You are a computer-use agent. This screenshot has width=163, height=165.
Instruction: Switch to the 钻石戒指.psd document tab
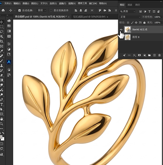click(89, 17)
